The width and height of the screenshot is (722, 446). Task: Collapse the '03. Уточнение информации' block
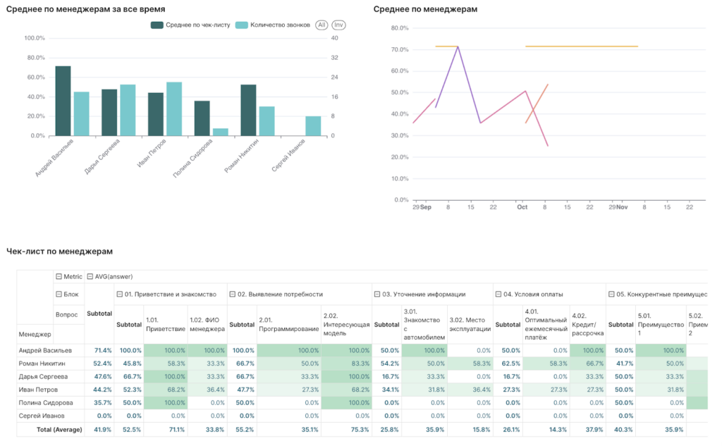(377, 294)
